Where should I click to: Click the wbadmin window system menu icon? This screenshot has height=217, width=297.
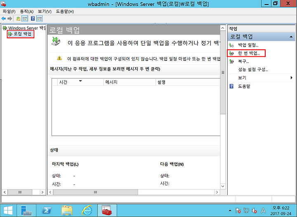(3, 3)
